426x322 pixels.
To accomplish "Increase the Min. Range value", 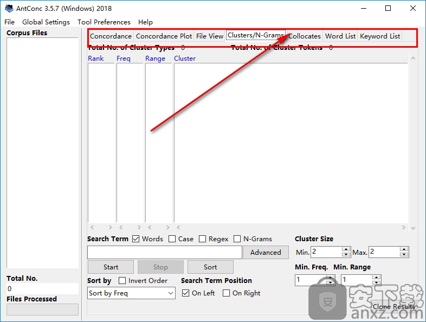I will pos(377,278).
